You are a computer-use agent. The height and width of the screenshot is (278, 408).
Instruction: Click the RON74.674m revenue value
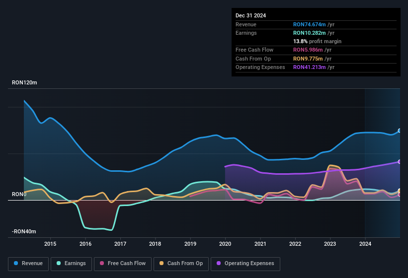(310, 24)
